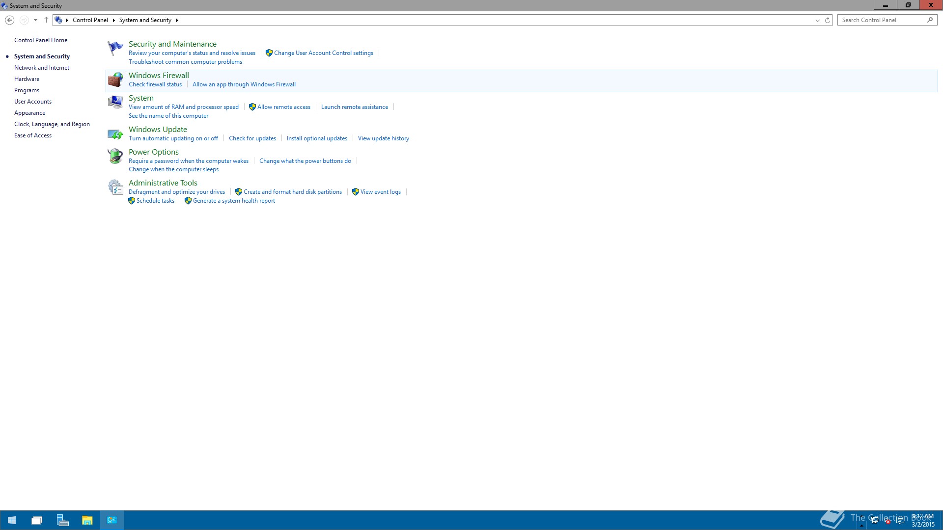Screen dimensions: 943x530
Task: Open the Administrative Tools gear icon
Action: coord(115,187)
